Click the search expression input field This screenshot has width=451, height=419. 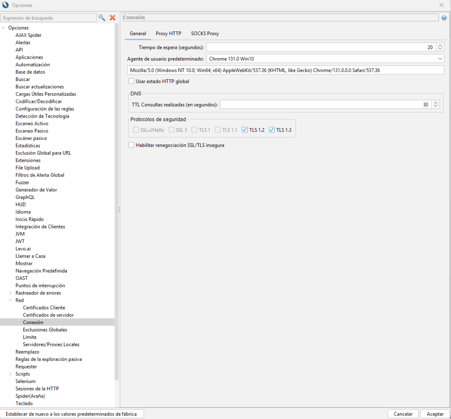click(48, 18)
